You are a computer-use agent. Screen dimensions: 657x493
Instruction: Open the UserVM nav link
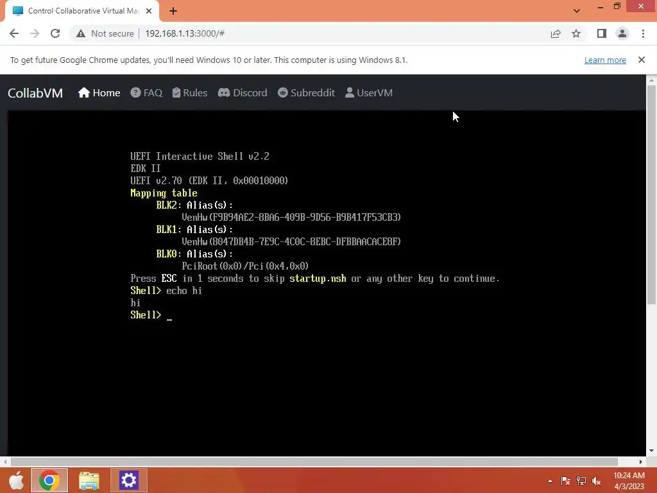pyautogui.click(x=369, y=92)
